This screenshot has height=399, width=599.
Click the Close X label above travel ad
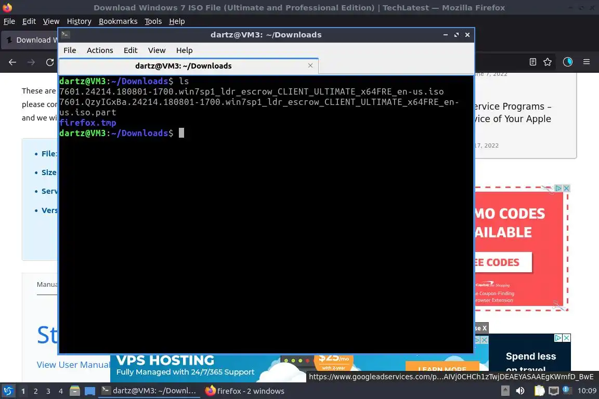pos(481,328)
